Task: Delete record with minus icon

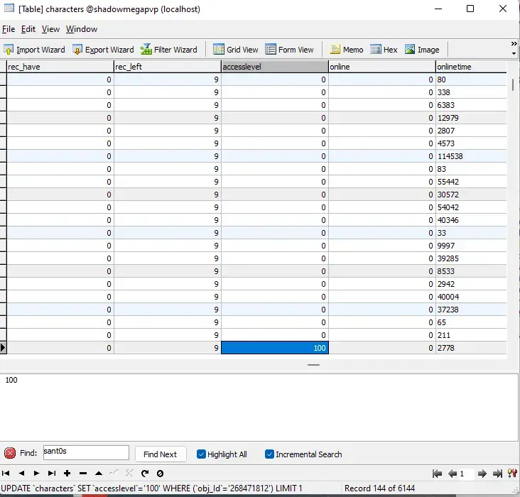Action: (x=83, y=474)
